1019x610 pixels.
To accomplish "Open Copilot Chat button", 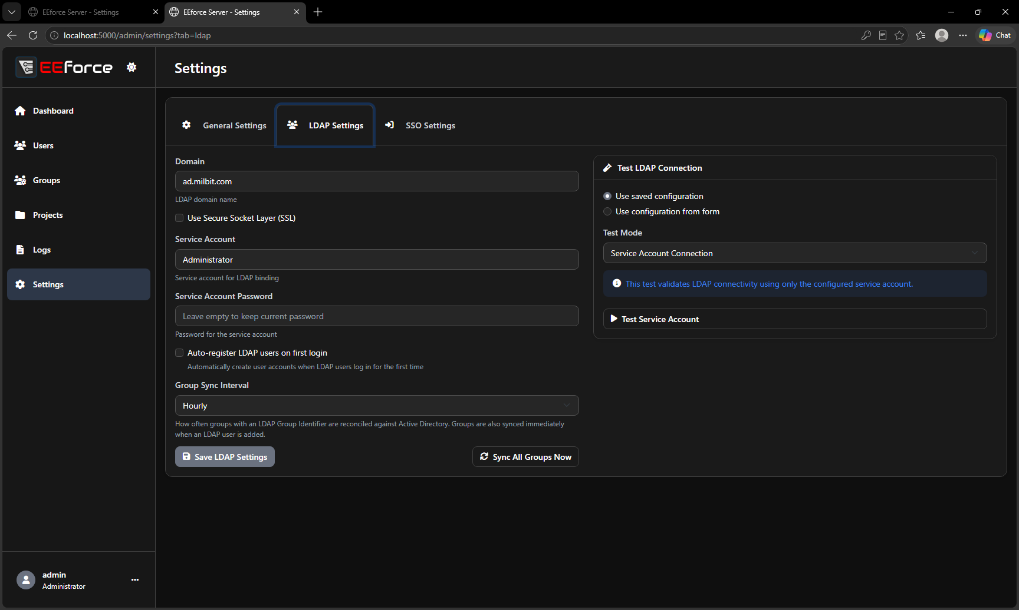I will [x=995, y=35].
